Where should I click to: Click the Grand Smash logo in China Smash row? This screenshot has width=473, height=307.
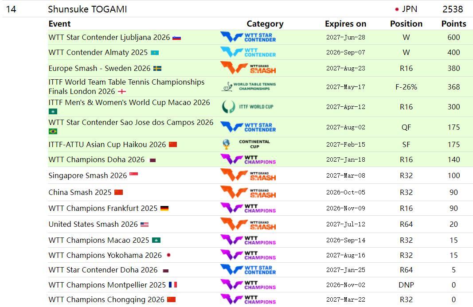click(248, 192)
